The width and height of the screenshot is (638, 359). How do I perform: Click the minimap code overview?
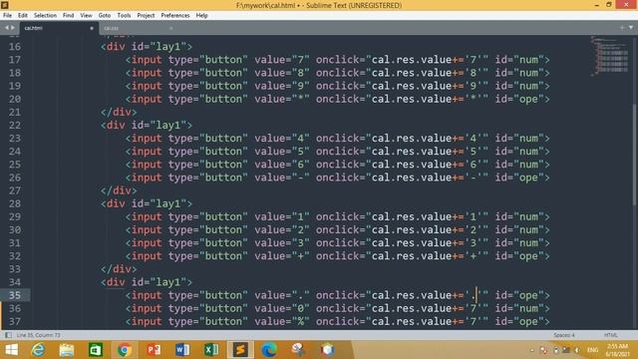click(610, 56)
